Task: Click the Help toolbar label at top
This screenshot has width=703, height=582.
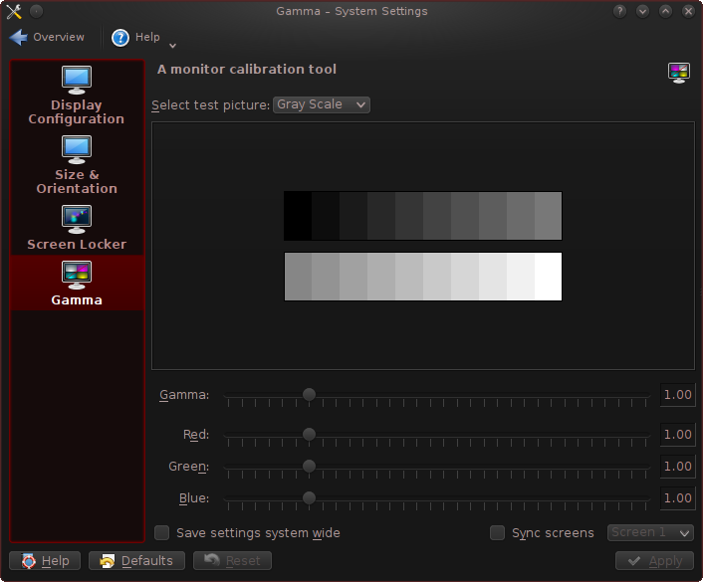Action: point(147,37)
